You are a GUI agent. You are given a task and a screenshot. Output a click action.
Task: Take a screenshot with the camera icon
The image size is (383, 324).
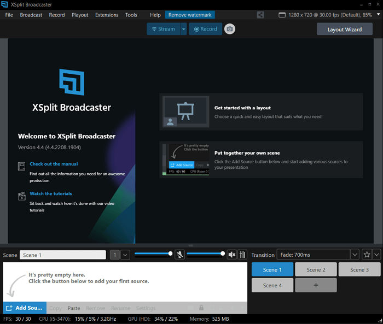click(x=230, y=29)
